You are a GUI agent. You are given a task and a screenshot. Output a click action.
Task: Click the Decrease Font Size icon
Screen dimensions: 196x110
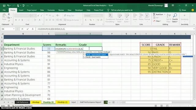[x=41, y=16]
